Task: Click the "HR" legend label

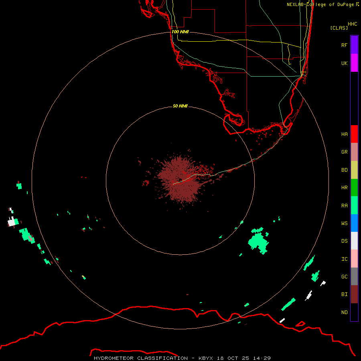Action: click(344, 188)
